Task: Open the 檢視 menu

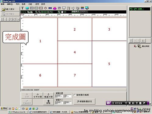Action: [23, 4]
